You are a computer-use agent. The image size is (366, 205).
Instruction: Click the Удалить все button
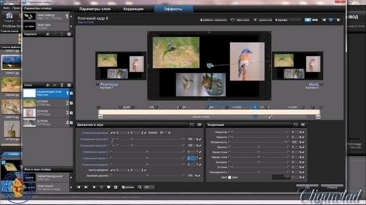click(263, 20)
